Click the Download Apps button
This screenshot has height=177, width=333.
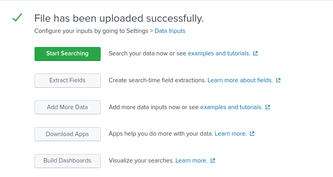(67, 134)
